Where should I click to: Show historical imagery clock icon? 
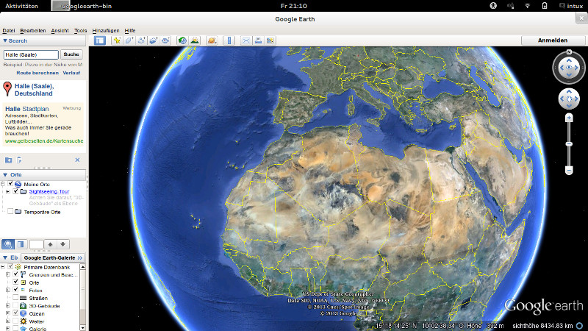pyautogui.click(x=182, y=40)
